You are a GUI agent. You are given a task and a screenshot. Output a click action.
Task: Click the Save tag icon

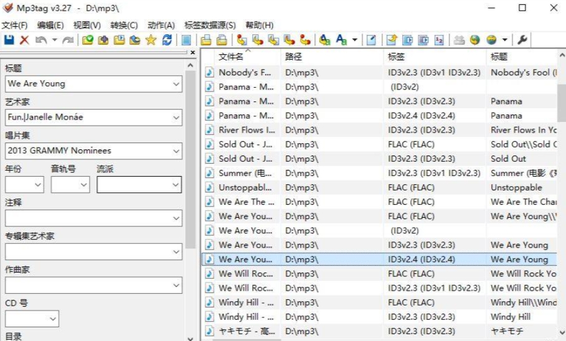click(x=9, y=40)
